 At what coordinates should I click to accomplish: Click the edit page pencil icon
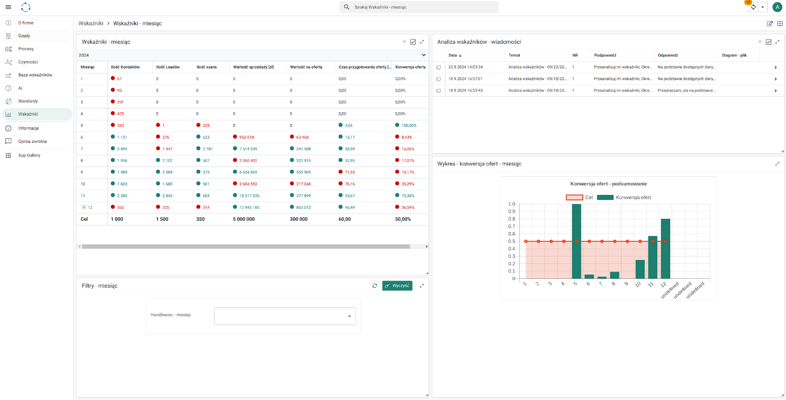pos(769,24)
